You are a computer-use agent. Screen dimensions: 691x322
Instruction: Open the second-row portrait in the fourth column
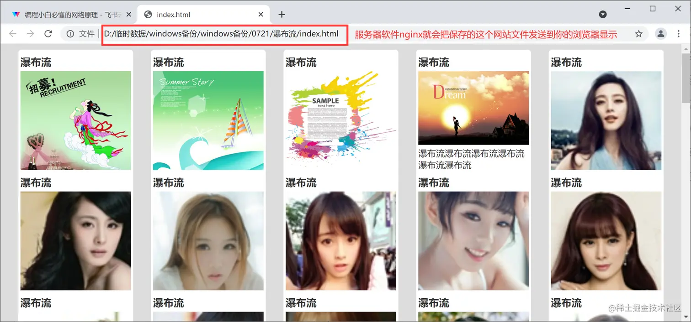[x=473, y=241]
